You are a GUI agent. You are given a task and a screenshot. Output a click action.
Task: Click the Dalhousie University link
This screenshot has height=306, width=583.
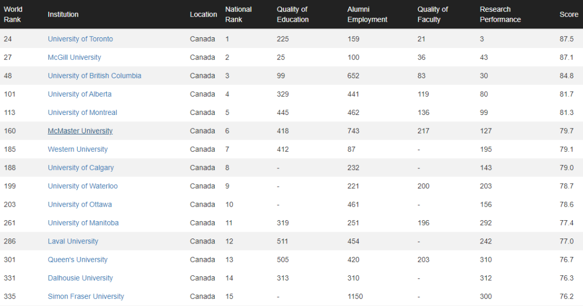pos(80,277)
